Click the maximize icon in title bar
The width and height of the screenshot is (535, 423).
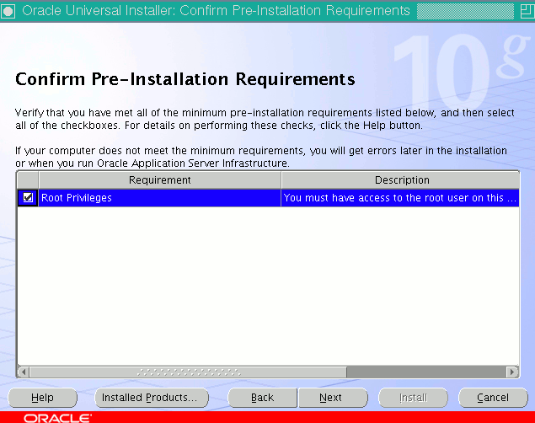[x=527, y=11]
